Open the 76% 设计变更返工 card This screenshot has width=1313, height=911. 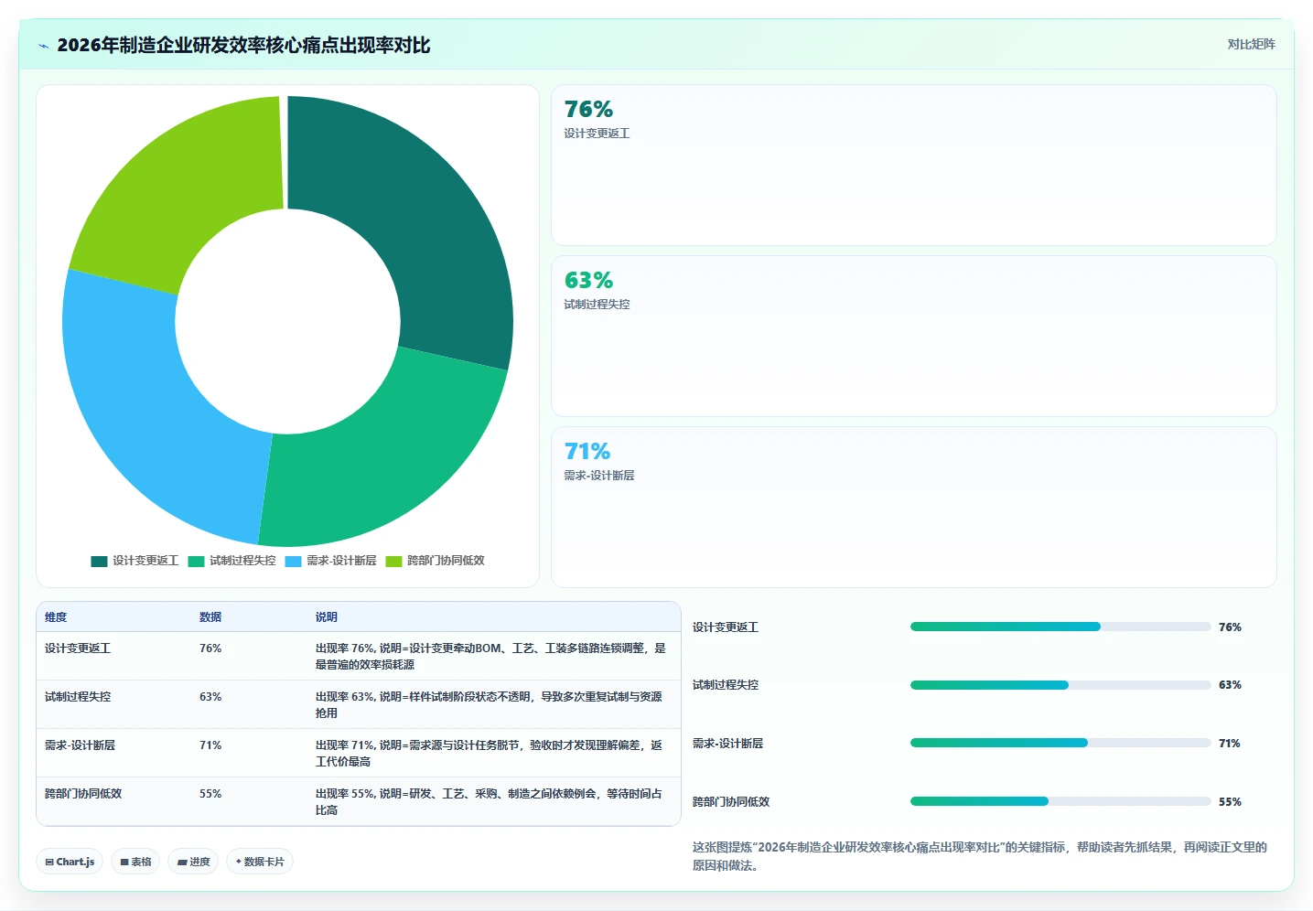pyautogui.click(x=913, y=165)
